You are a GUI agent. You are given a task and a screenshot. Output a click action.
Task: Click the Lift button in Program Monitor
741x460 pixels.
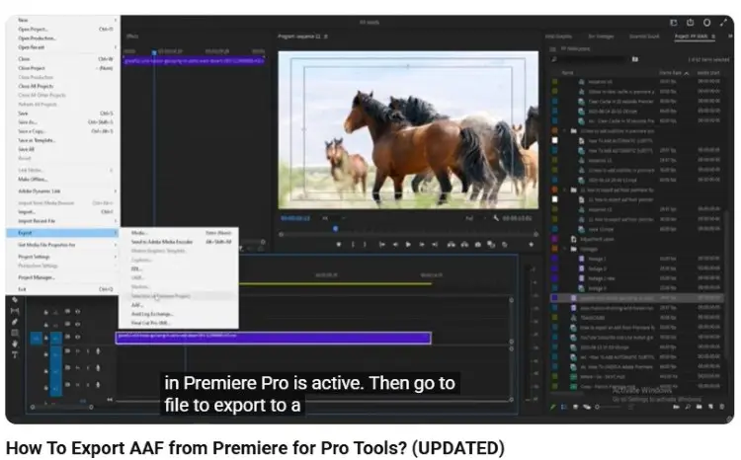point(452,244)
